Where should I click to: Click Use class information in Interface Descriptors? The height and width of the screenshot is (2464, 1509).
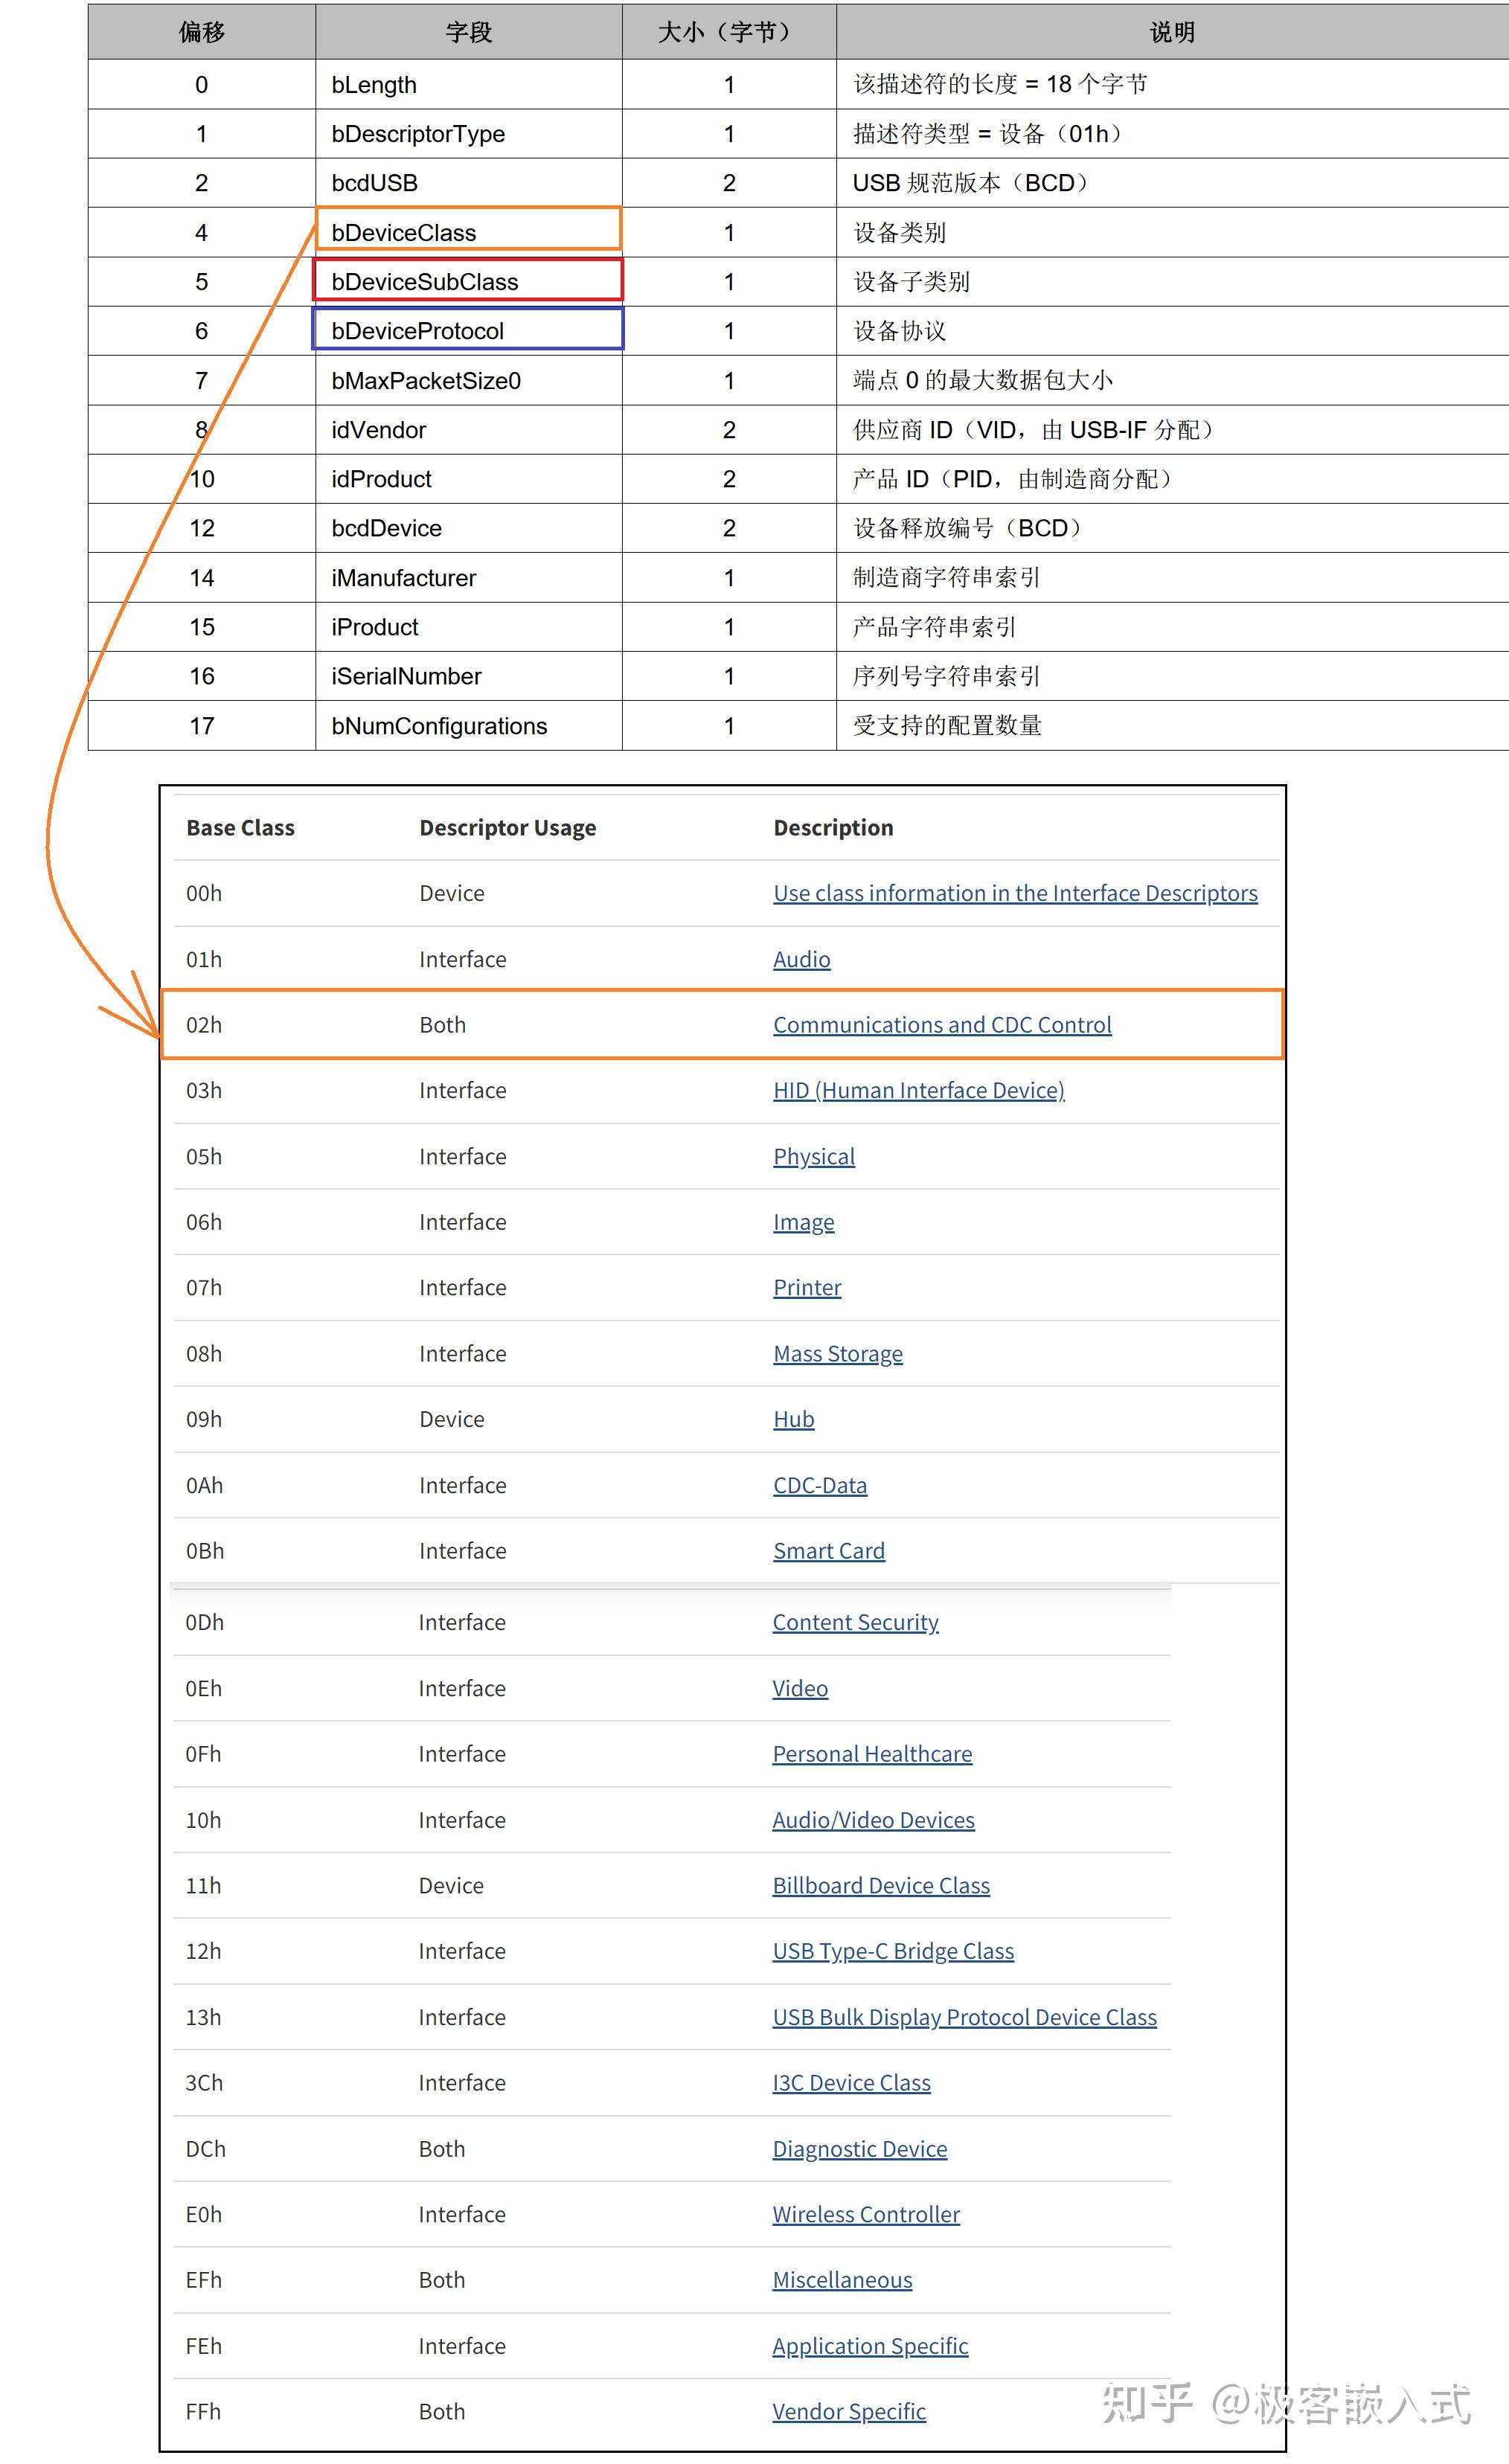coord(1014,893)
